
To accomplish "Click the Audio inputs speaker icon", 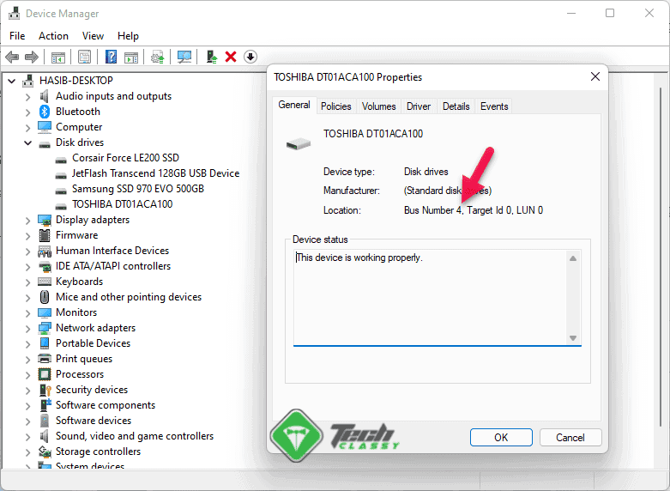I will [x=44, y=96].
